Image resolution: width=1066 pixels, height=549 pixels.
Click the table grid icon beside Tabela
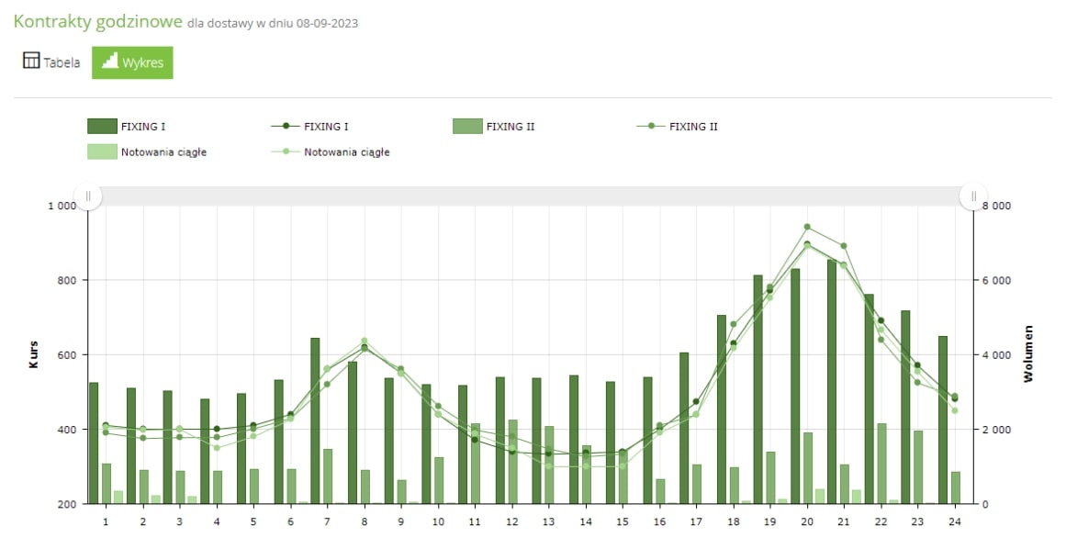pos(31,62)
